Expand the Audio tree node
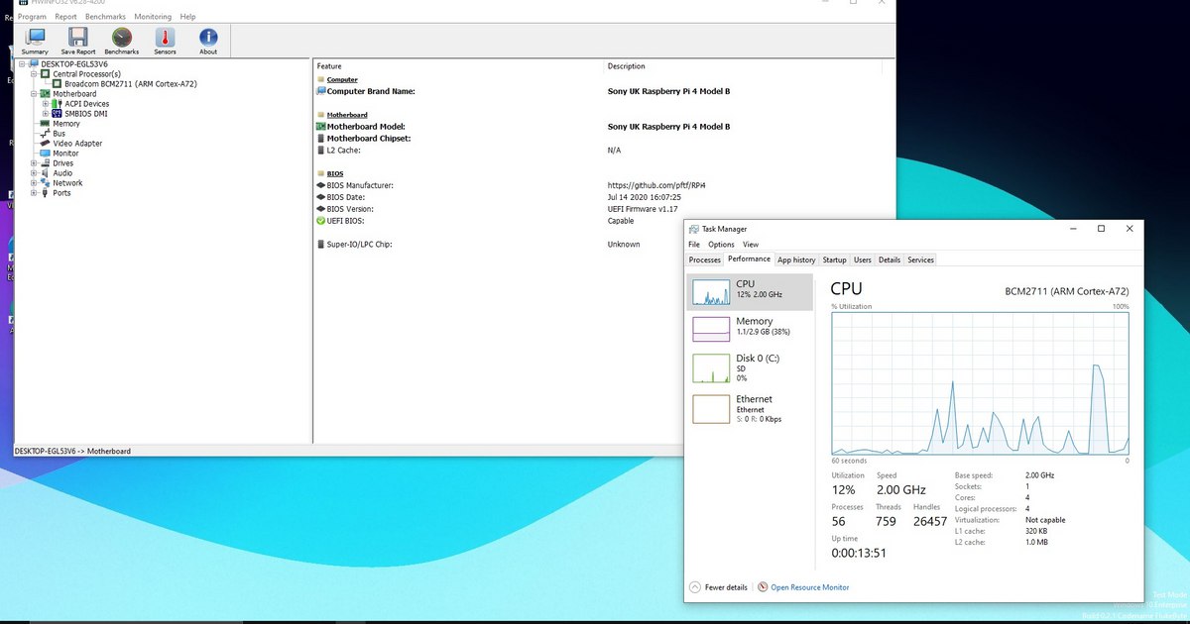This screenshot has height=624, width=1190. tap(34, 173)
